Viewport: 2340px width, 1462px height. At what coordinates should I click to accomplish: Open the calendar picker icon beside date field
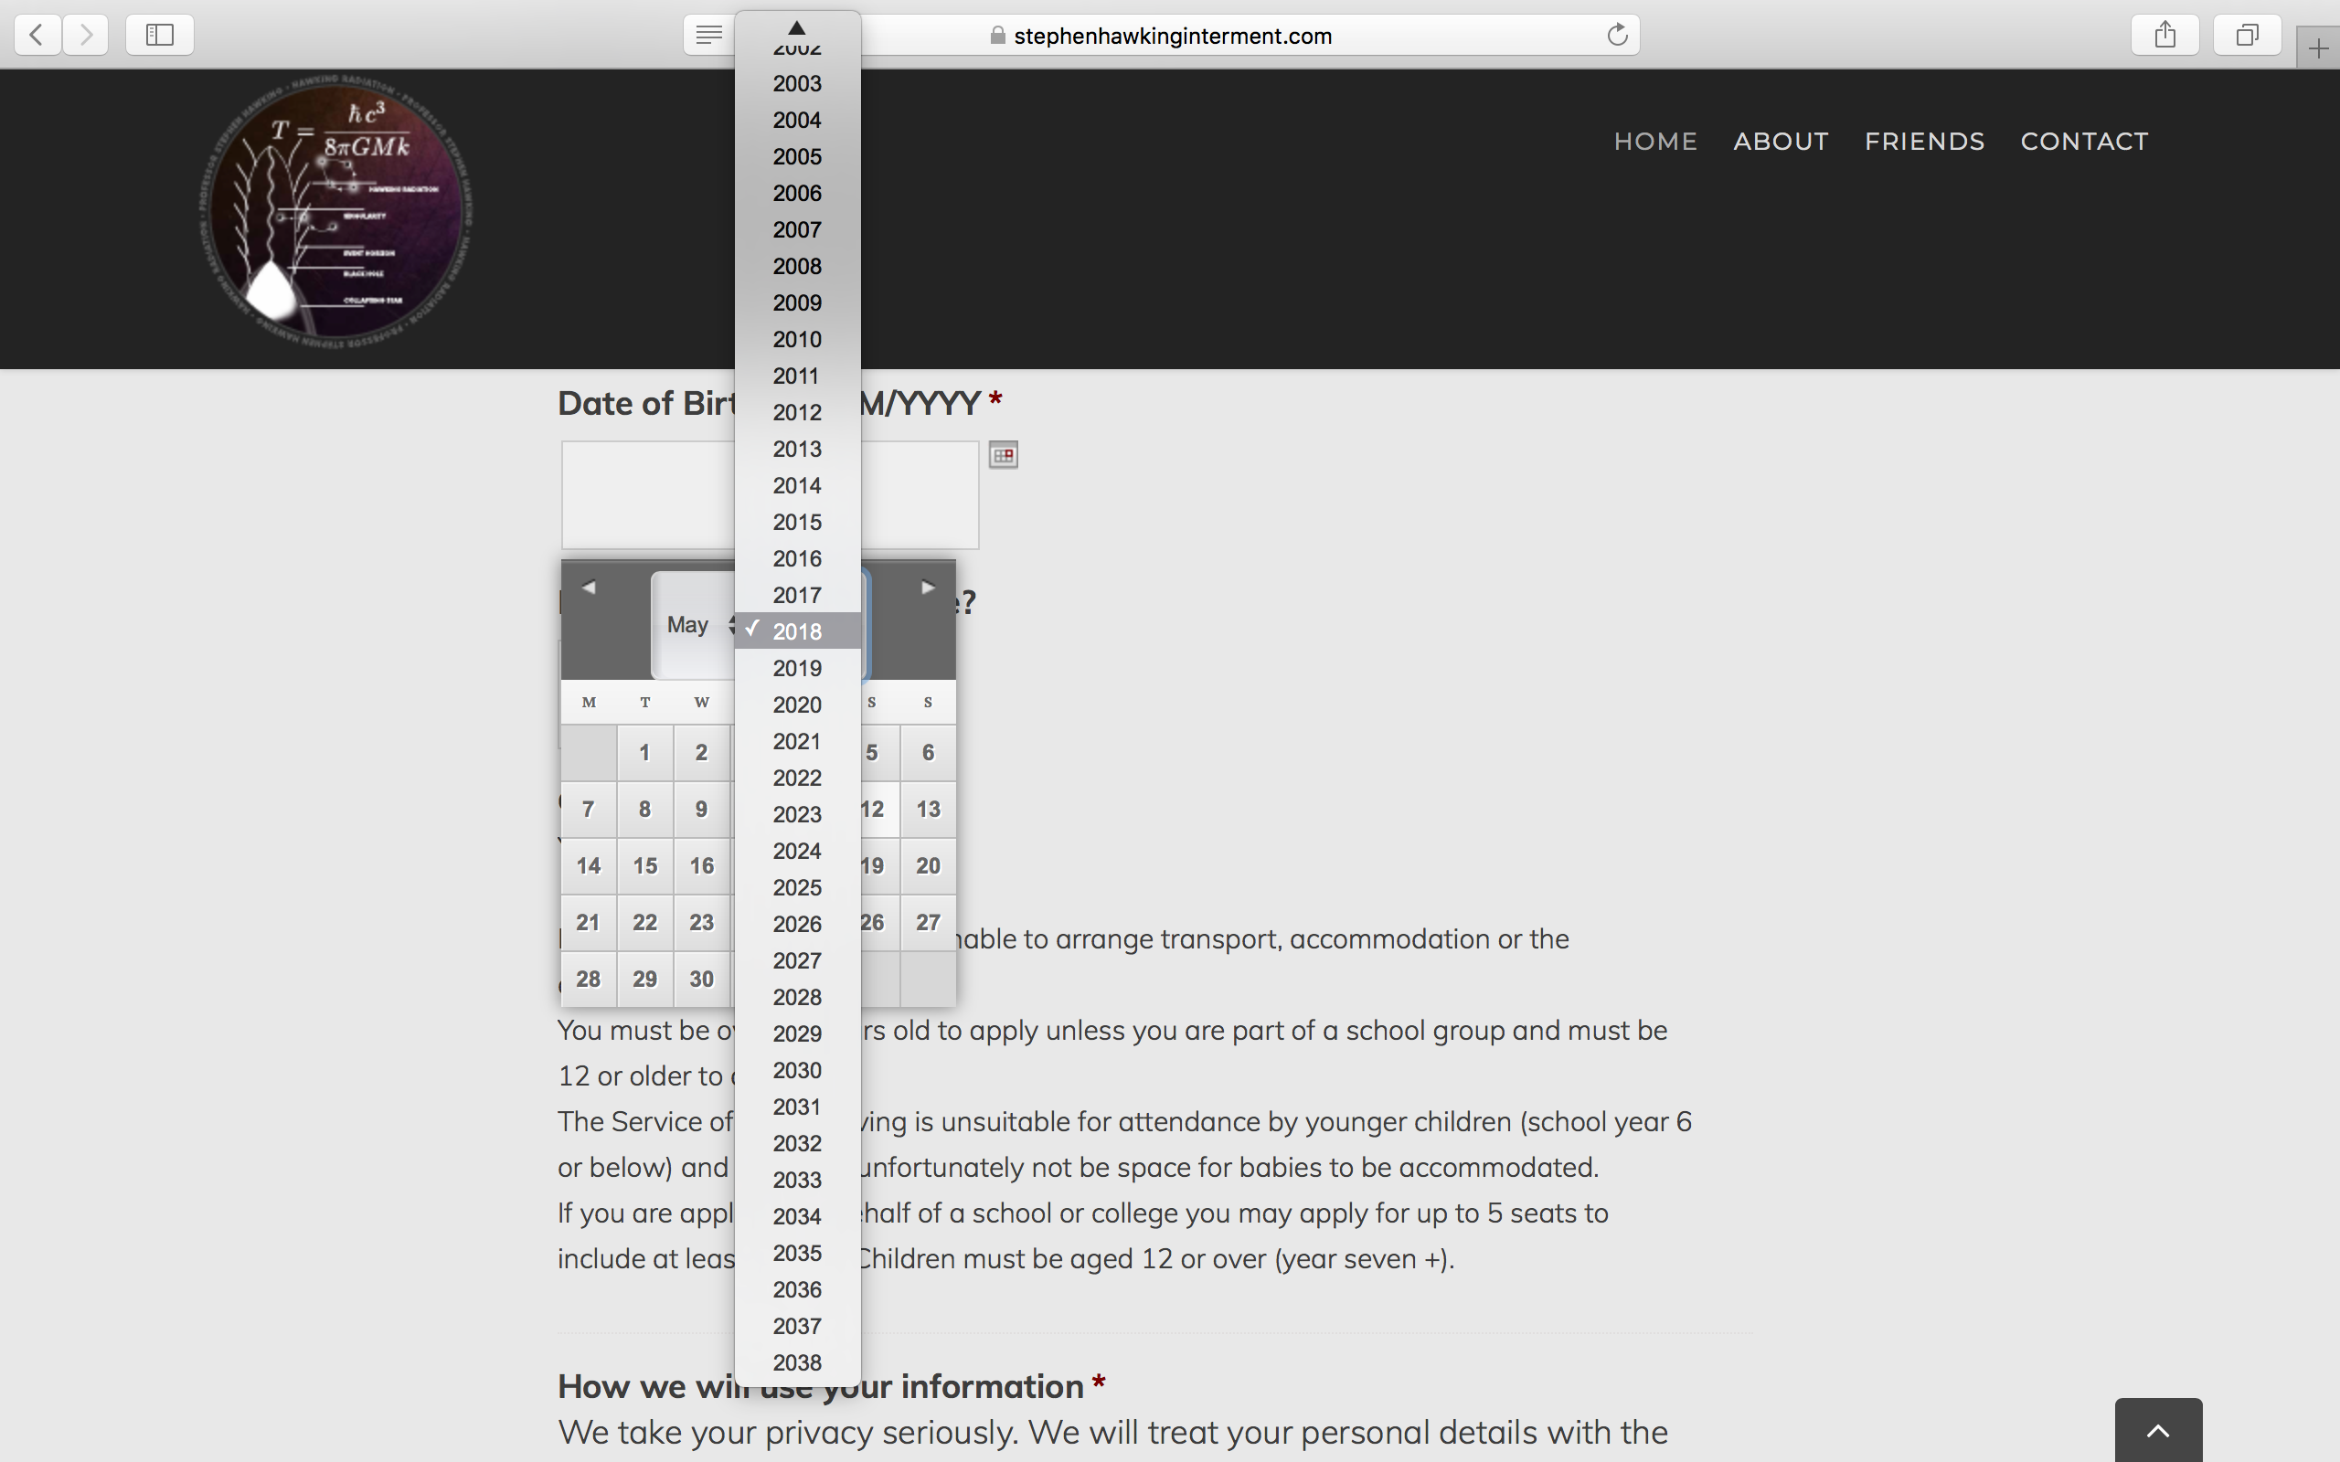[x=1003, y=455]
